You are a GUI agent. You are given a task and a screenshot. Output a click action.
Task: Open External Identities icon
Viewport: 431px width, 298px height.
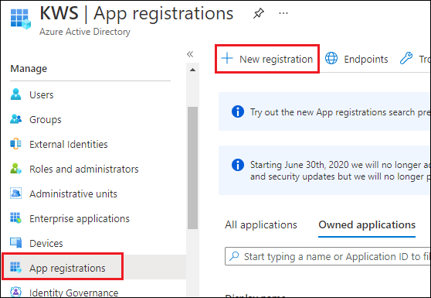15,144
